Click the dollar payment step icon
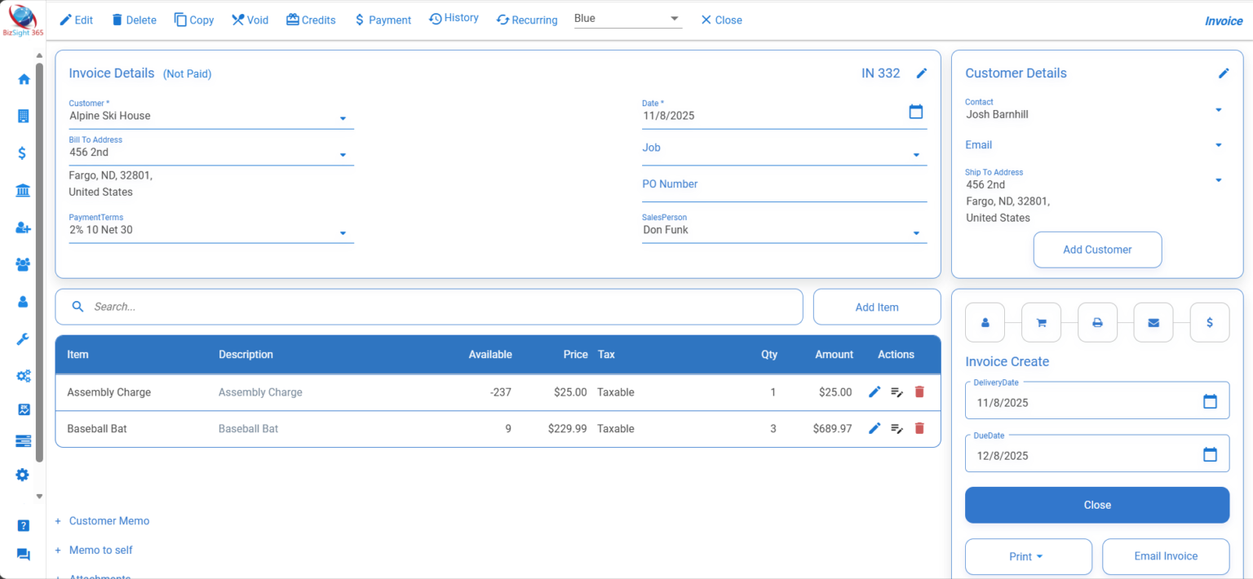This screenshot has height=579, width=1253. coord(1209,321)
